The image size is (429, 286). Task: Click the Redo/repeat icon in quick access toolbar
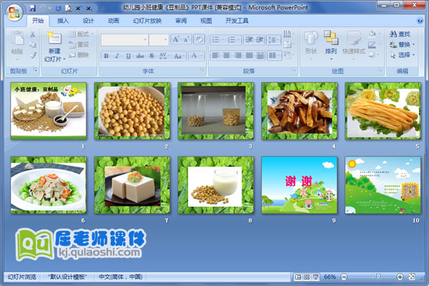[x=58, y=9]
